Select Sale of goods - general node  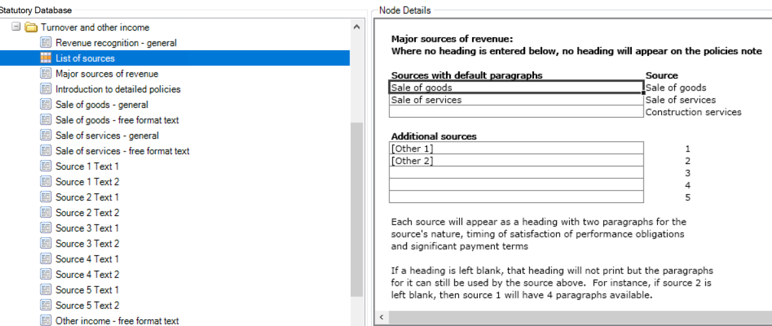[102, 105]
